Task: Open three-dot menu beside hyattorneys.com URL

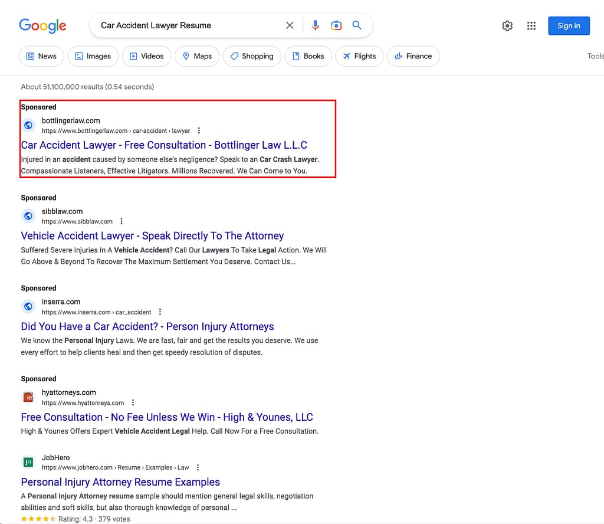Action: pos(133,402)
